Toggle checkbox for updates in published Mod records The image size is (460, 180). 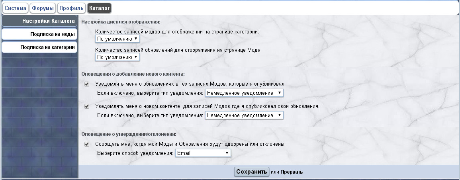coord(87,84)
